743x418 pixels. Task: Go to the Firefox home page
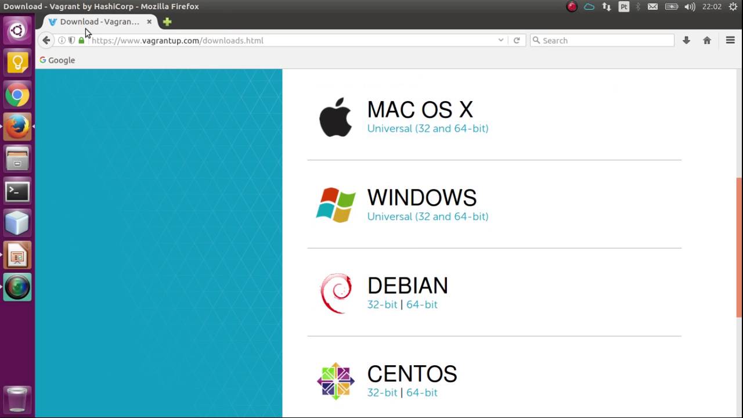[707, 41]
